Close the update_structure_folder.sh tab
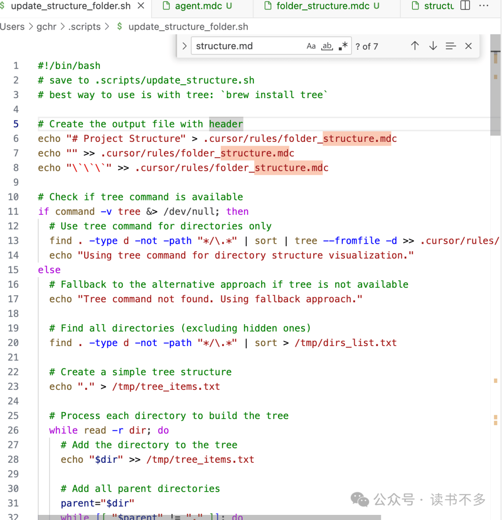Image resolution: width=502 pixels, height=520 pixels. click(x=141, y=6)
